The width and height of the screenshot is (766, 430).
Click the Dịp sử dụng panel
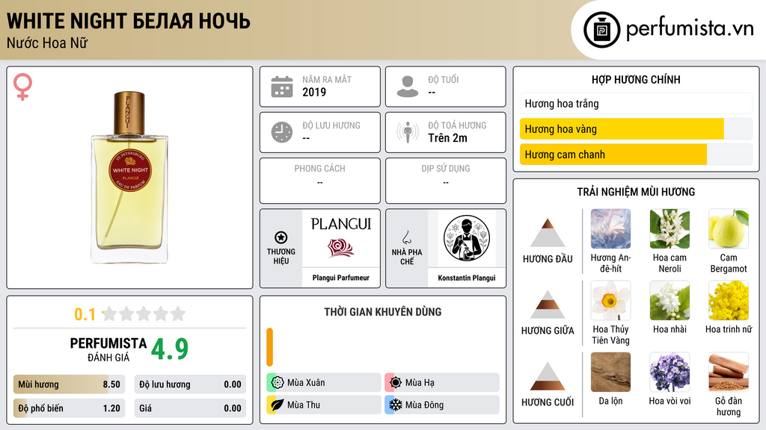tap(446, 181)
